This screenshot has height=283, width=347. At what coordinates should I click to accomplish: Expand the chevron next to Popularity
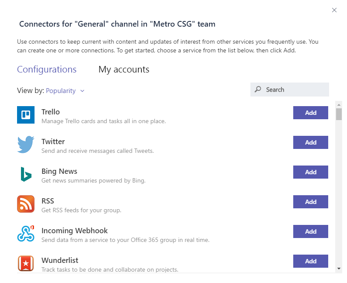[x=82, y=91]
